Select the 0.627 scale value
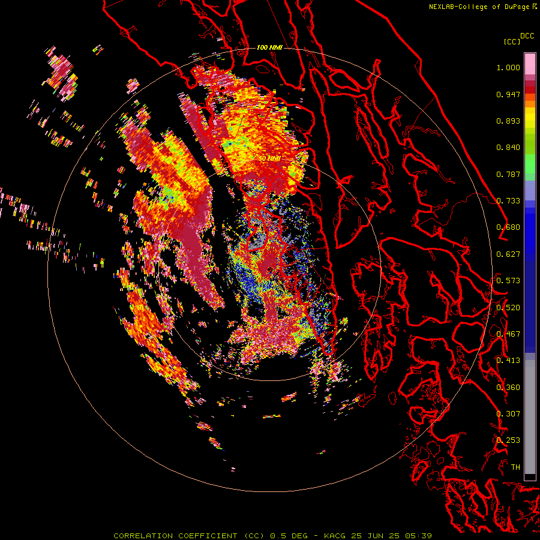Viewport: 540px width, 540px height. (x=508, y=254)
